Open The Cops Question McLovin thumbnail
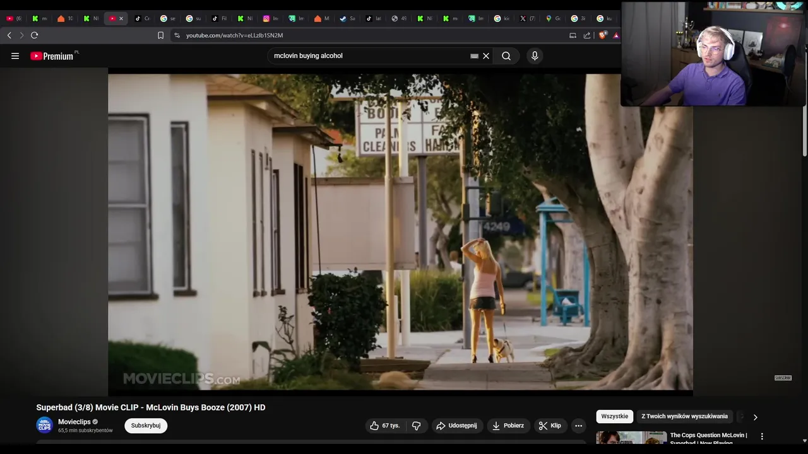 [x=631, y=438]
